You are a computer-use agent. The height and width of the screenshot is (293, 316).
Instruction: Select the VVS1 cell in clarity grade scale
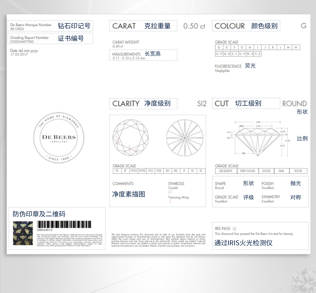134,171
